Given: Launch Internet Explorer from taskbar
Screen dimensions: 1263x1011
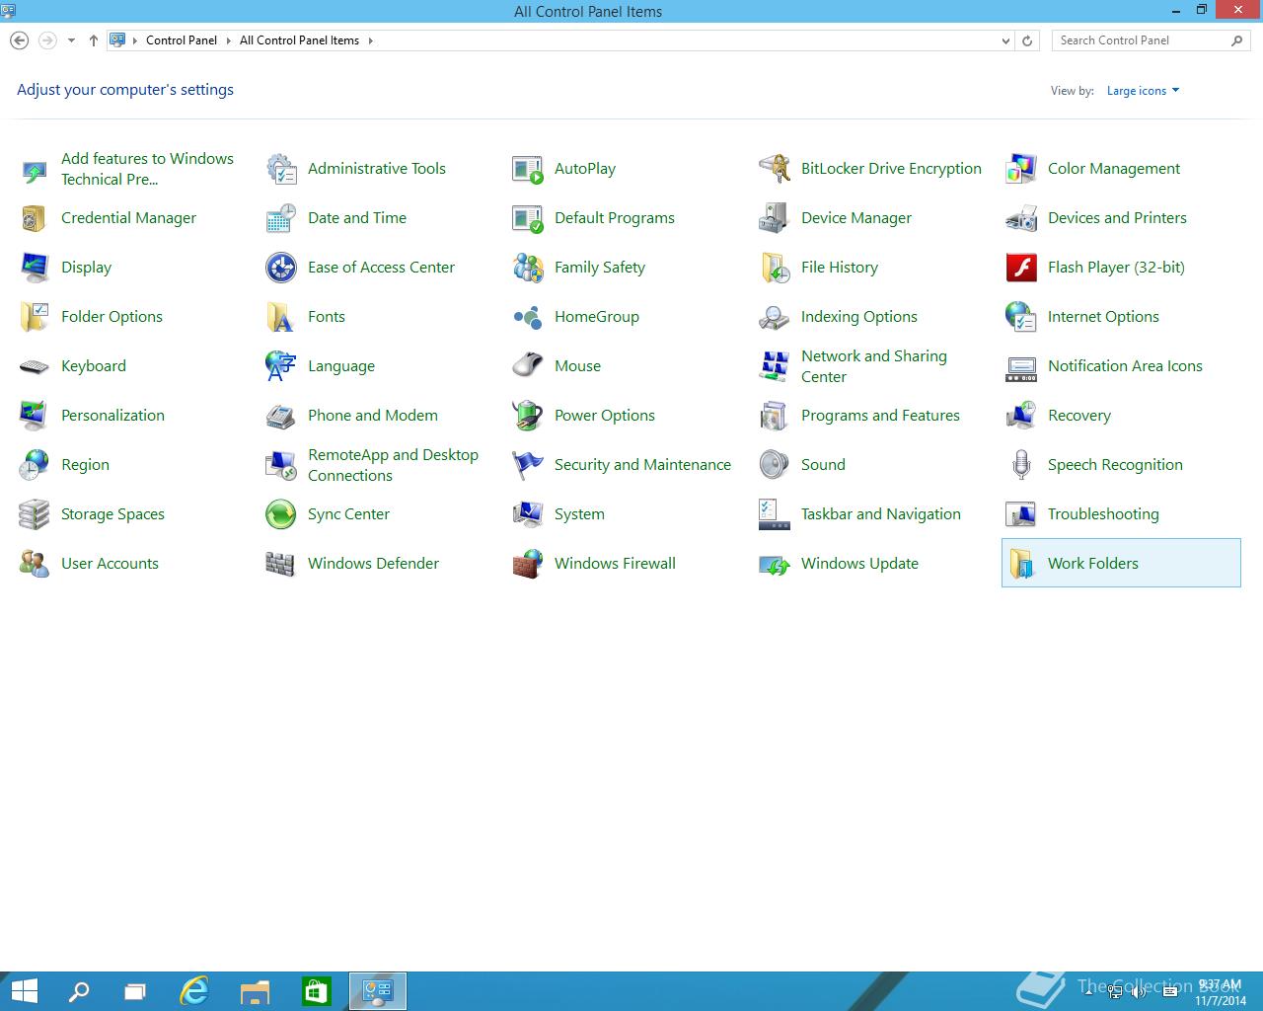Looking at the screenshot, I should tap(194, 991).
